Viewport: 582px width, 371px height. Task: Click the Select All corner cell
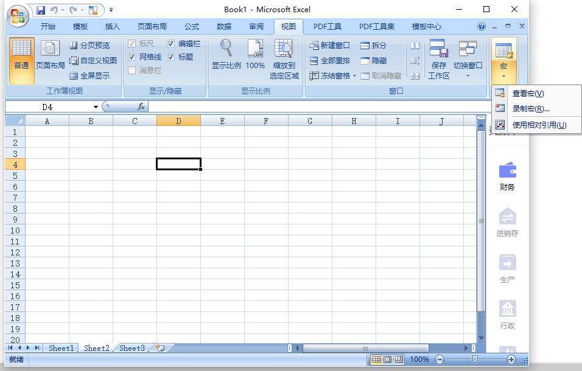[15, 120]
